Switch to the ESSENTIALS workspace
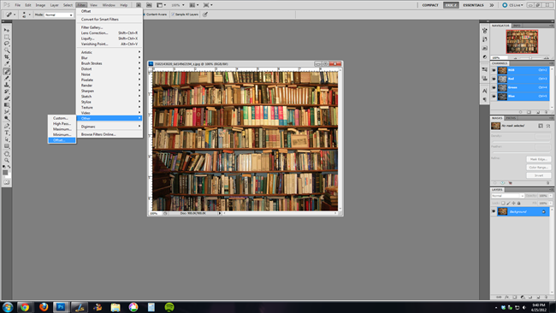Viewport: 556px width, 313px height. pyautogui.click(x=473, y=5)
